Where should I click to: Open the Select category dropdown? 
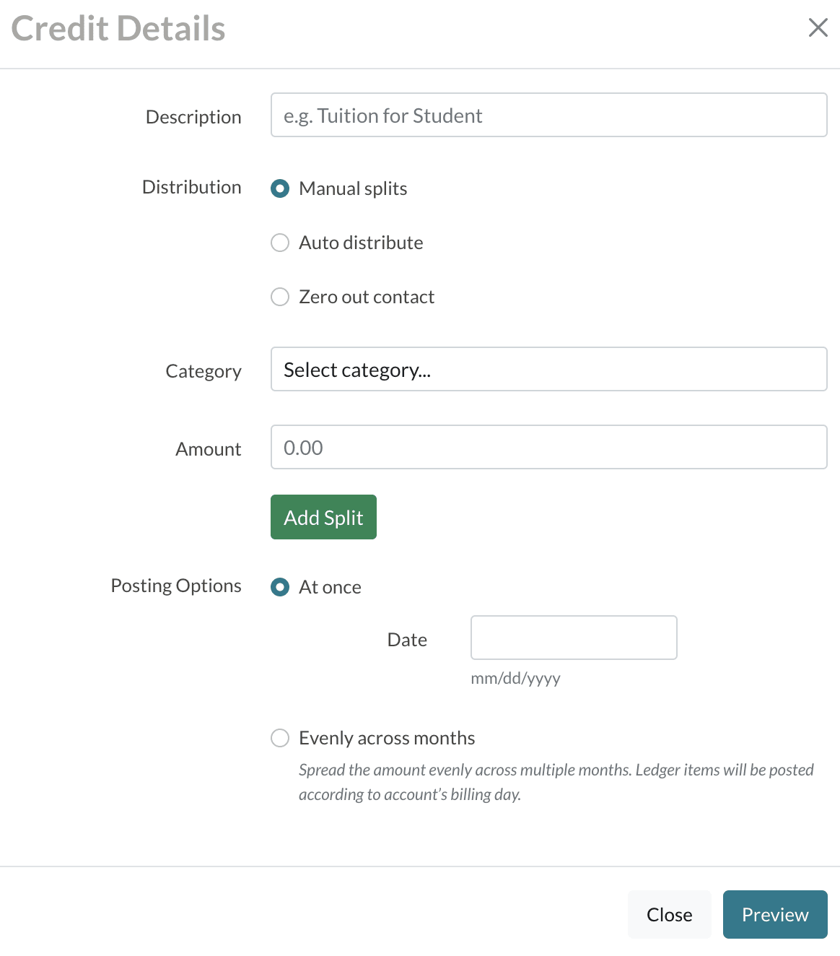pyautogui.click(x=548, y=370)
